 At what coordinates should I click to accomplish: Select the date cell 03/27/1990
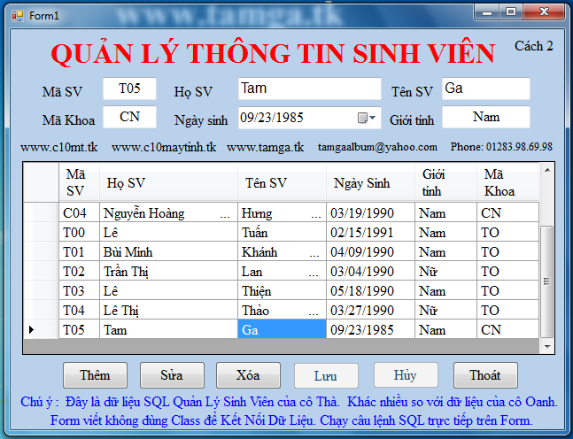[x=370, y=310]
